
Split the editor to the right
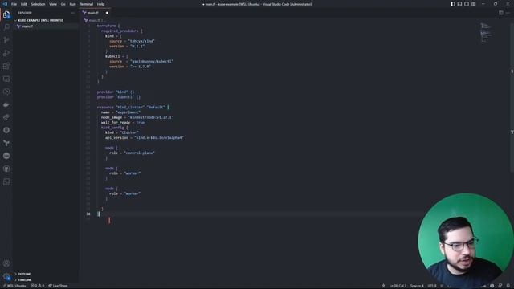(x=501, y=13)
